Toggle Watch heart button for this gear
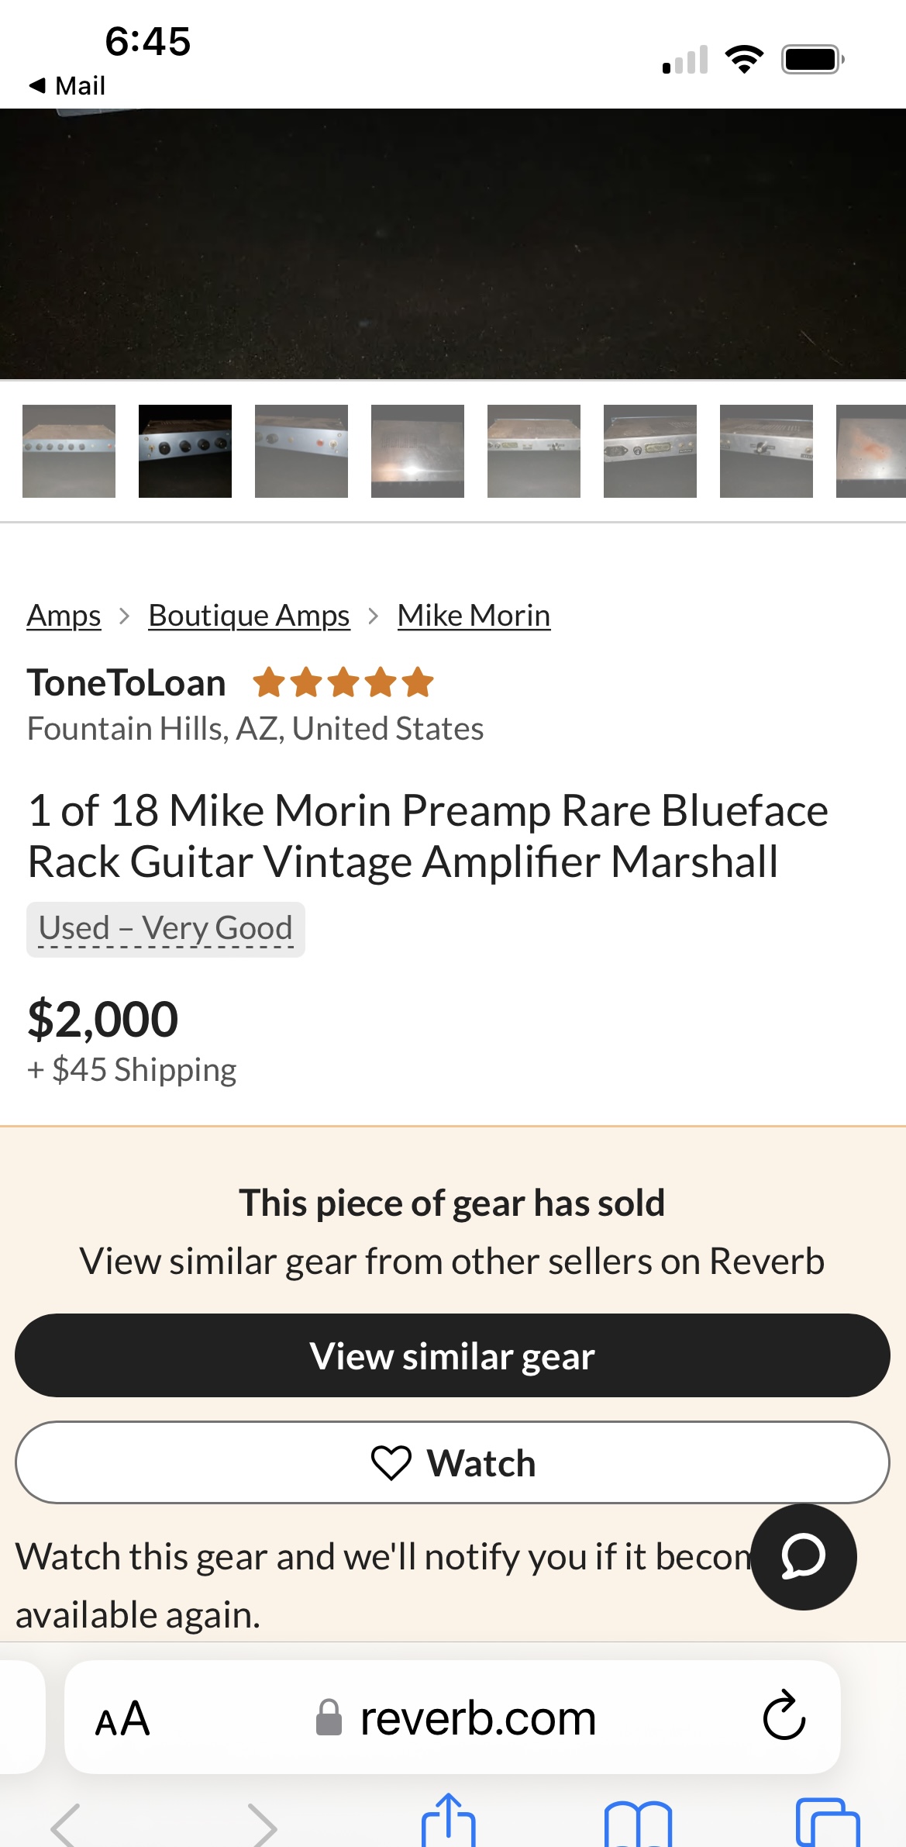This screenshot has height=1847, width=906. coord(453,1463)
